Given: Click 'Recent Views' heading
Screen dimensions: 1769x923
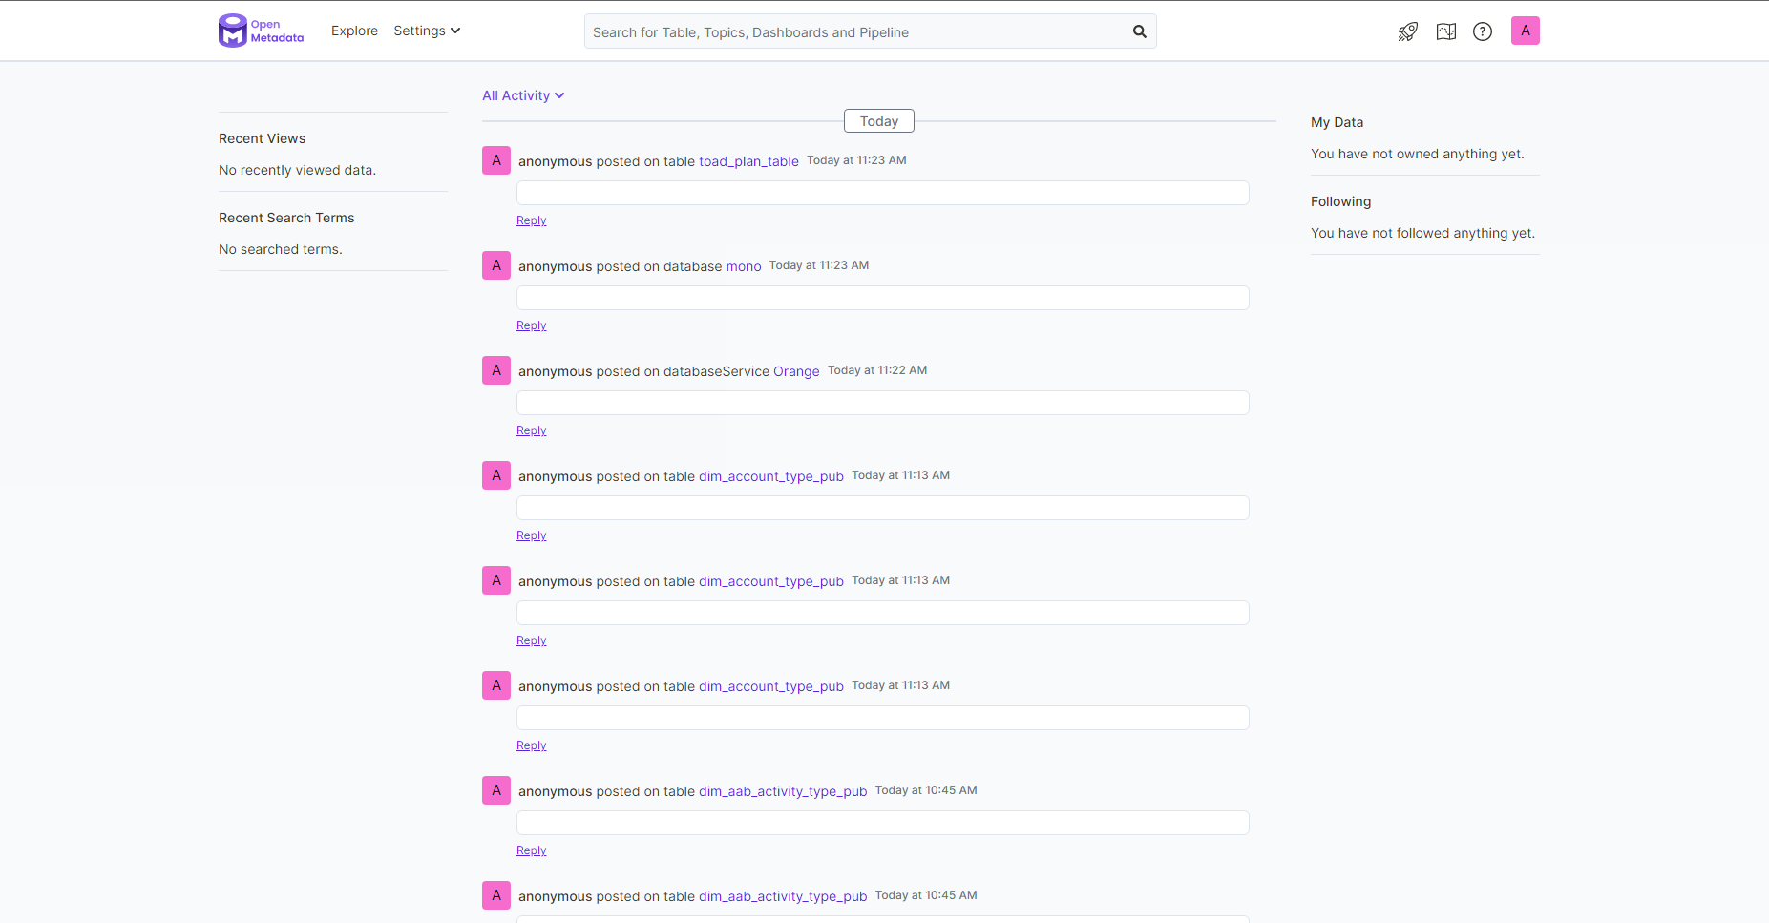Looking at the screenshot, I should click(263, 138).
